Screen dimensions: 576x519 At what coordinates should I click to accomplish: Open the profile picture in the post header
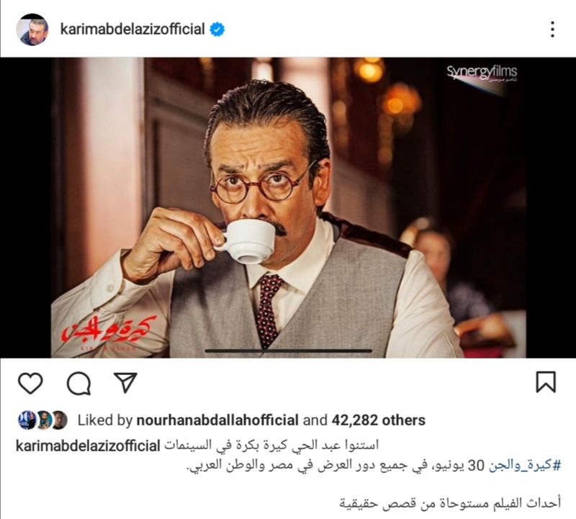point(32,30)
